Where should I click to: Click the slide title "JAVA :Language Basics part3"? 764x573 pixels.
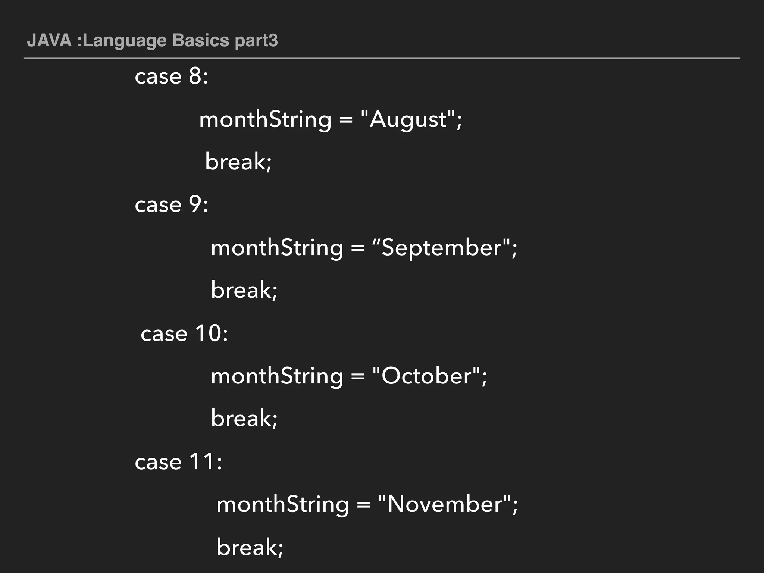[x=152, y=40]
